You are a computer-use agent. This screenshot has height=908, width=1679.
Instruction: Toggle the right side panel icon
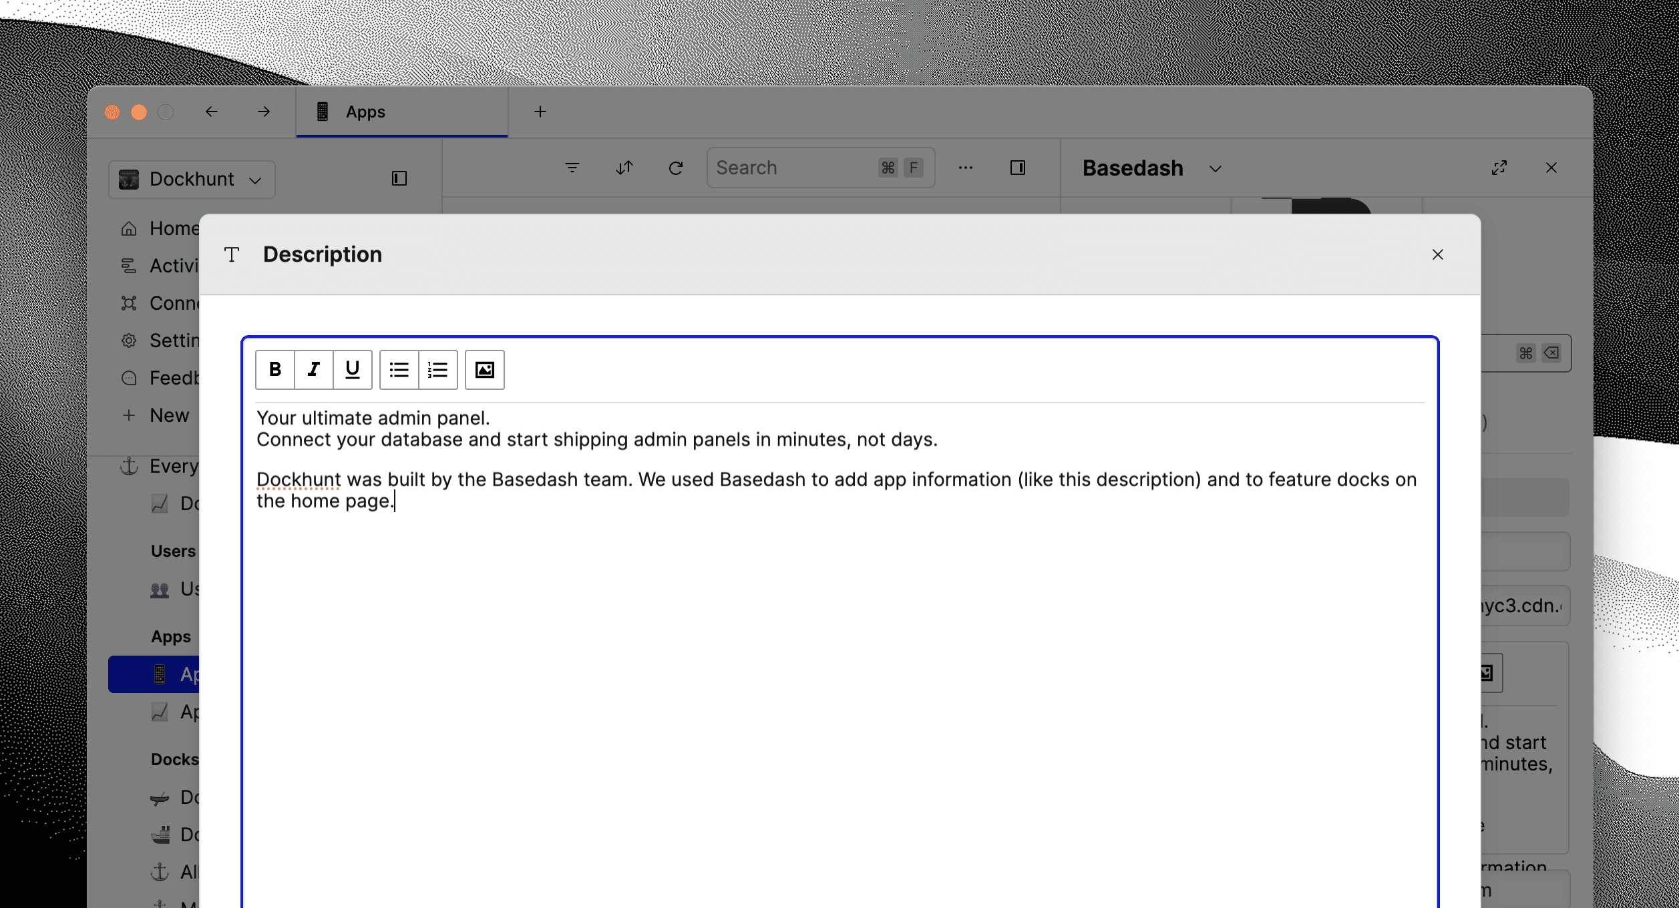pyautogui.click(x=1017, y=168)
